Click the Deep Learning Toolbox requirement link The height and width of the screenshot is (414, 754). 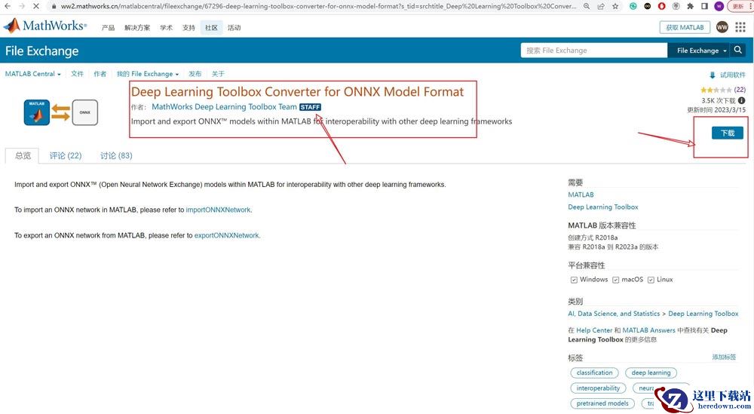click(x=603, y=207)
